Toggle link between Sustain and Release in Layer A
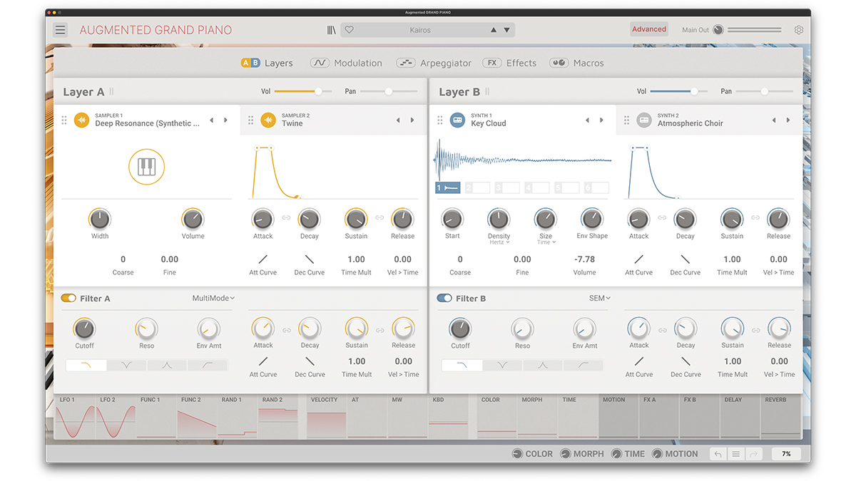This screenshot has height=481, width=856. click(x=379, y=218)
